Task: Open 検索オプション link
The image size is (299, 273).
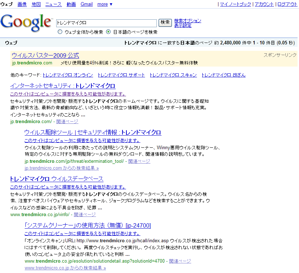Action: pyautogui.click(x=188, y=21)
